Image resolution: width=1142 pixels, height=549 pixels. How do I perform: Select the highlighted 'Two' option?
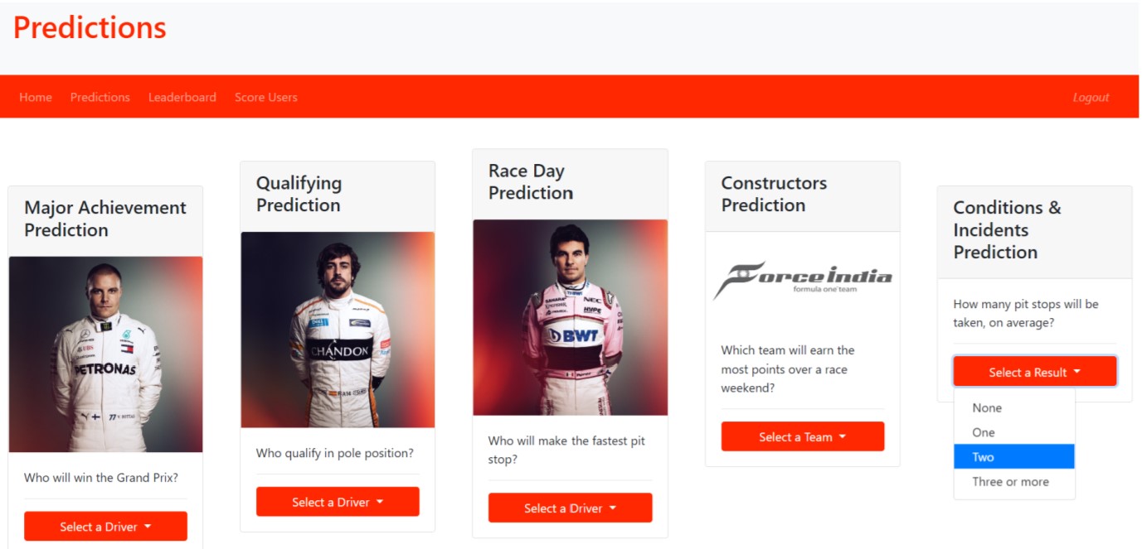[x=1014, y=457]
